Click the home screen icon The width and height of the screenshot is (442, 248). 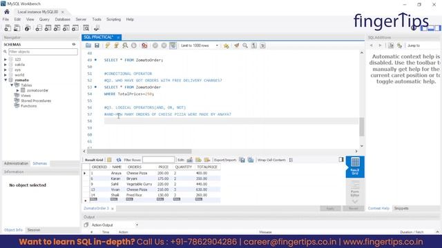coord(7,12)
